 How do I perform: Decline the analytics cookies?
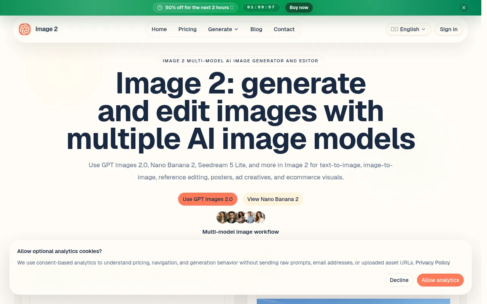click(399, 280)
